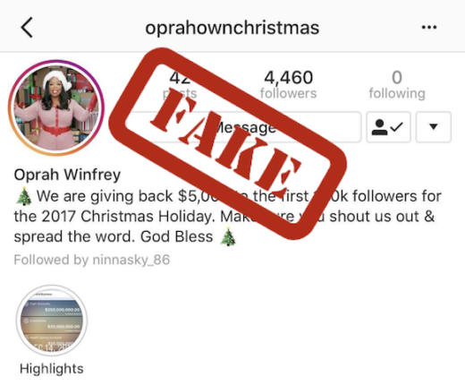Viewport: 465px width, 385px height.
Task: Select the oprahownchristmas username title
Action: (232, 28)
